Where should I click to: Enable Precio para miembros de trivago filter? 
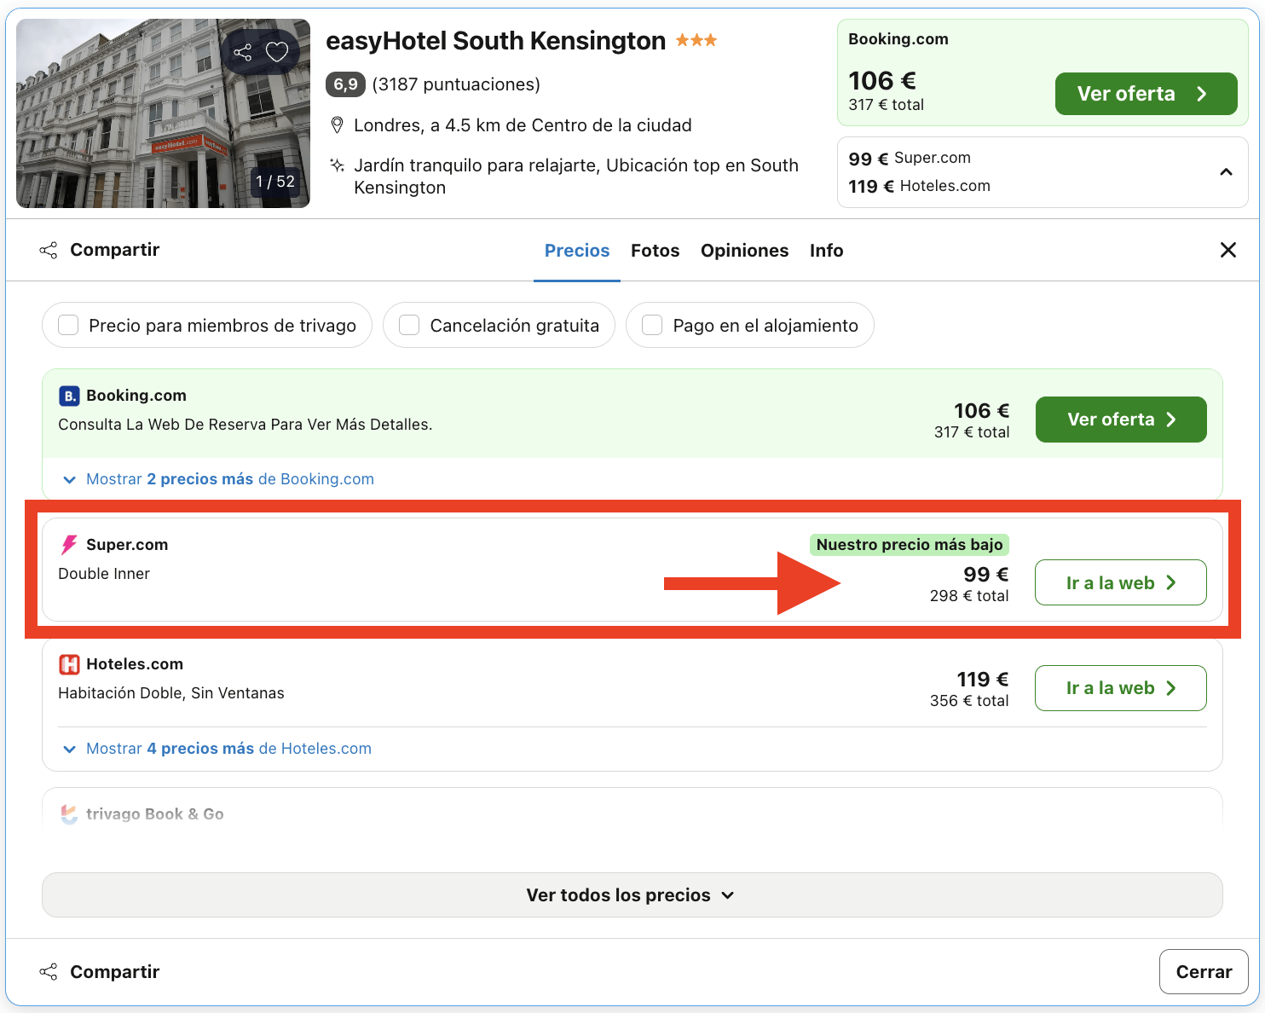(67, 325)
